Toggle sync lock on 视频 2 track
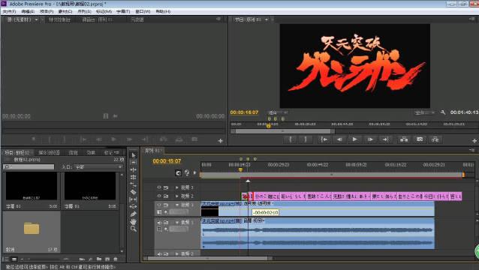 (166, 196)
